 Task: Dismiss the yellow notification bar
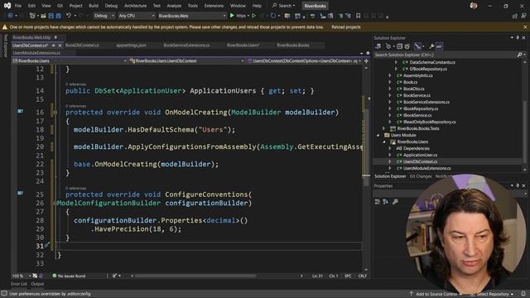coord(525,27)
